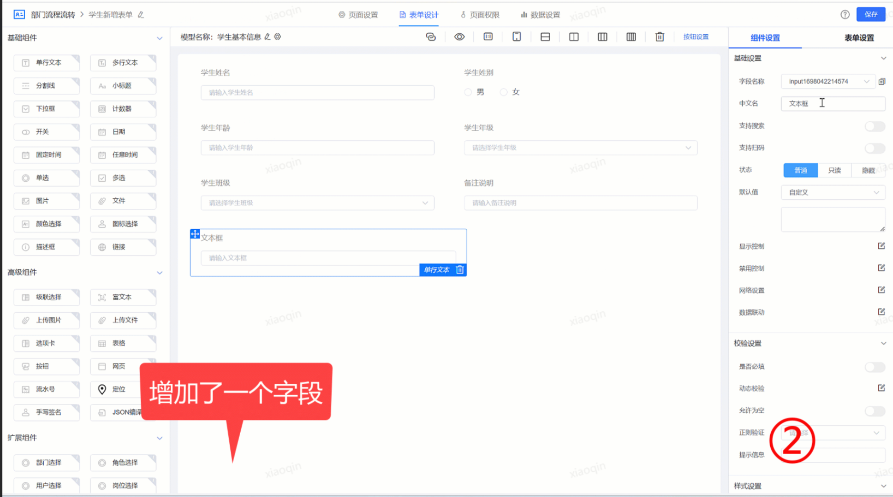Open the 显示控制 edit icon

(881, 246)
